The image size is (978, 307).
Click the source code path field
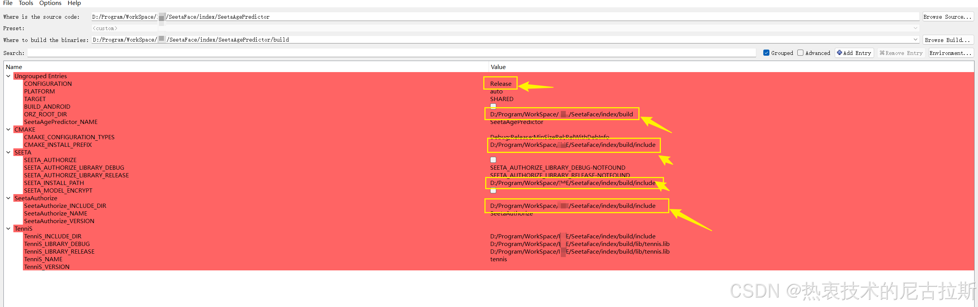[505, 17]
